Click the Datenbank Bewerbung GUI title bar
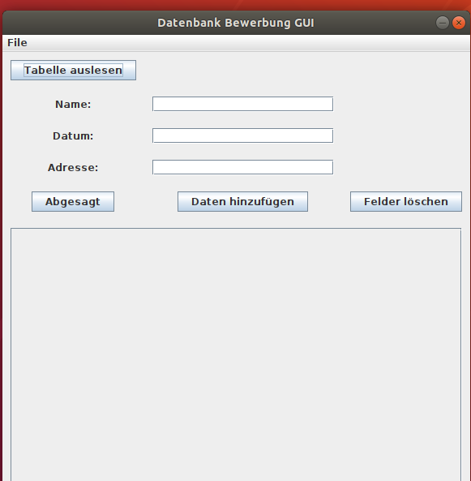471x481 pixels. (235, 23)
